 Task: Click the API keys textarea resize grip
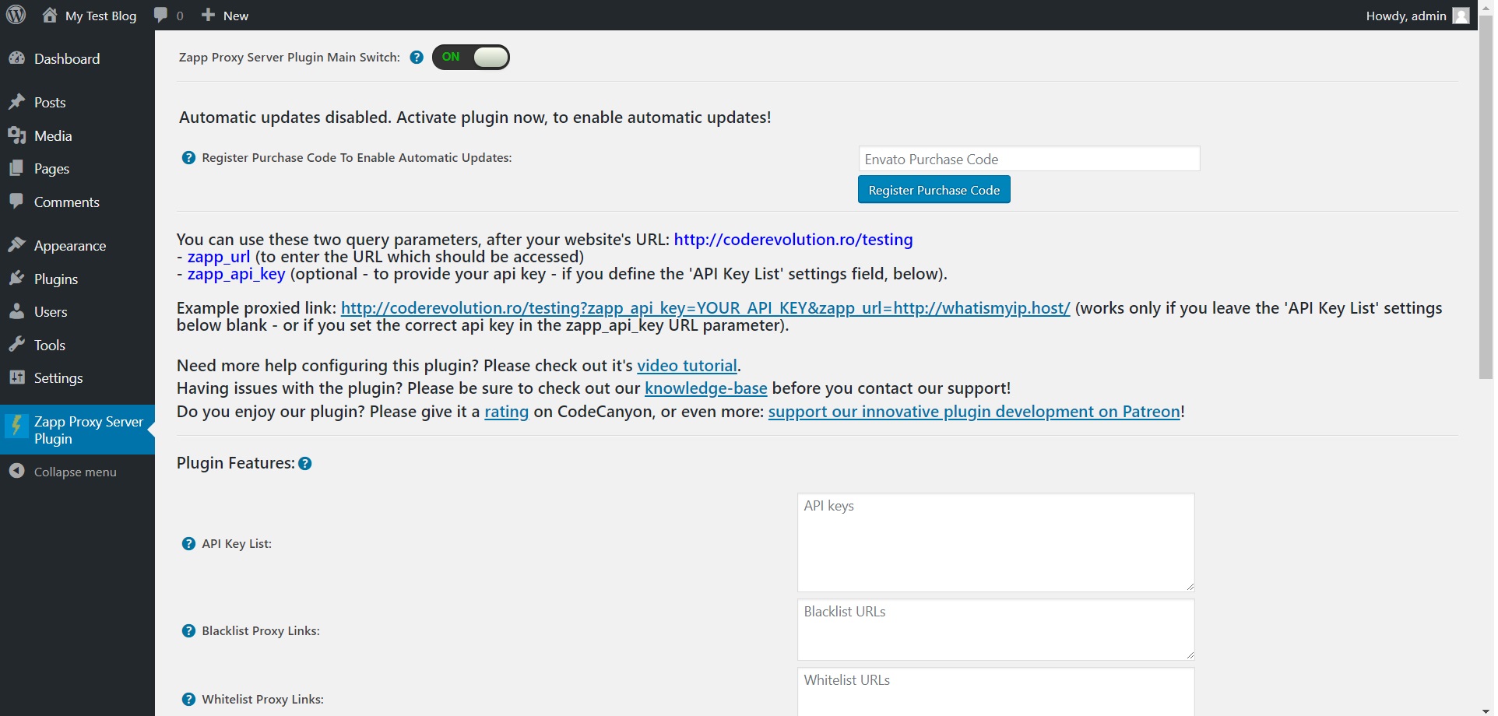click(x=1190, y=587)
